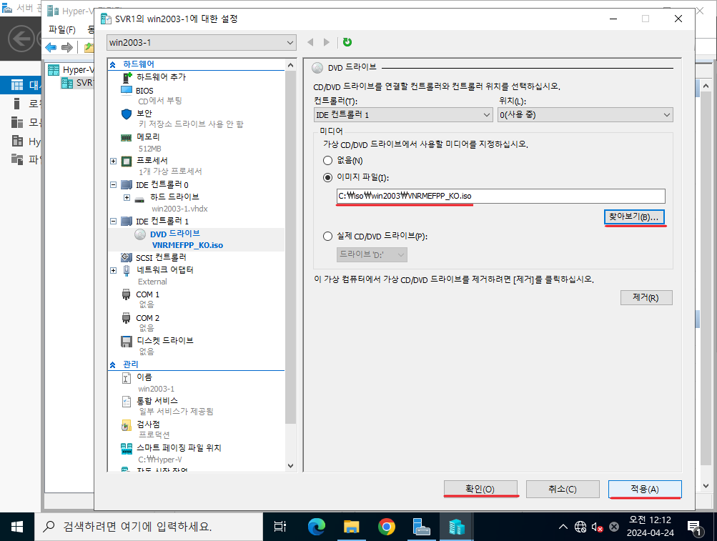Click the green refresh icon in settings toolbar
This screenshot has width=717, height=541.
click(x=347, y=42)
